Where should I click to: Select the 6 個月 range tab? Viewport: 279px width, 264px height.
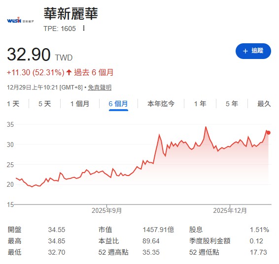(x=118, y=104)
